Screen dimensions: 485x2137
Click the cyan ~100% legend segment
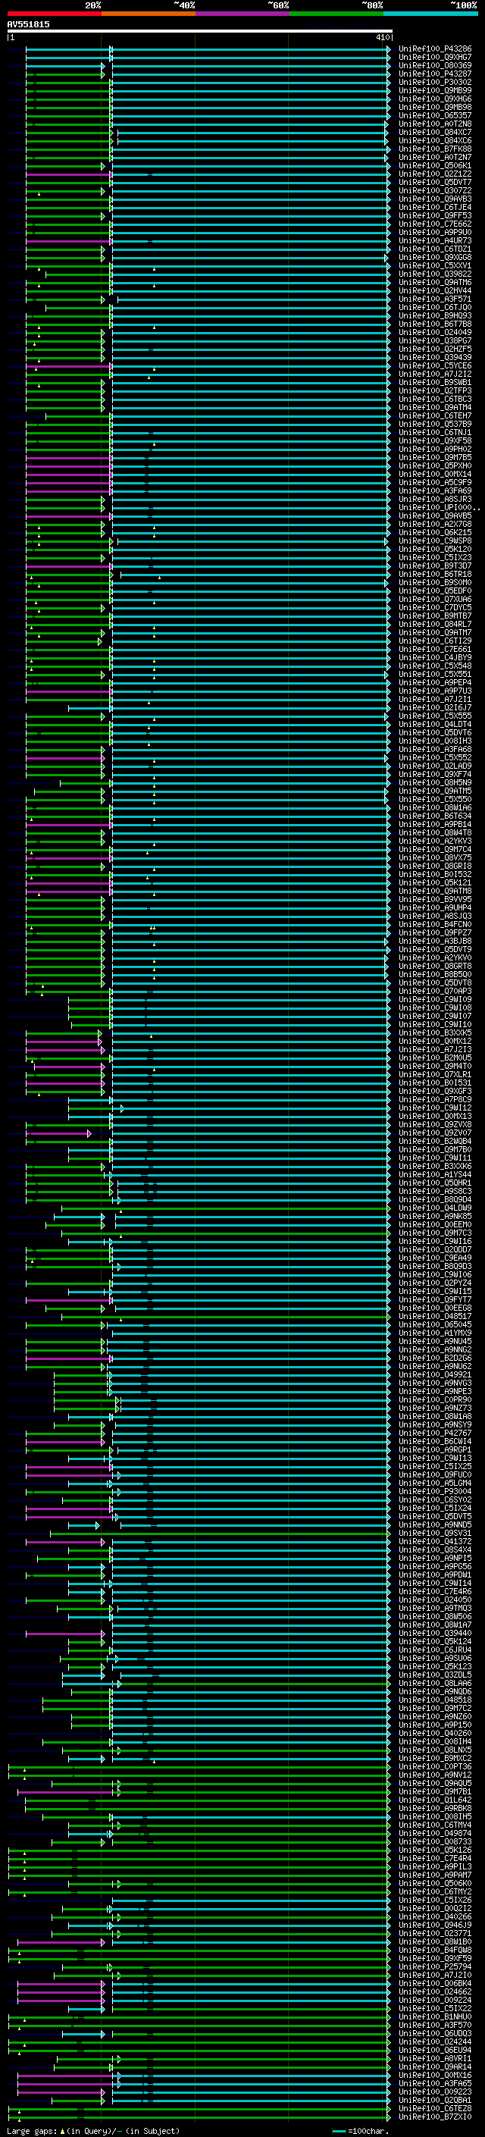[x=430, y=14]
